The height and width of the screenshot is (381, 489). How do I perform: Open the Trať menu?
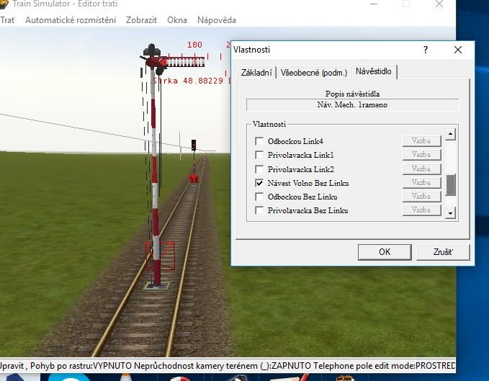coord(7,20)
